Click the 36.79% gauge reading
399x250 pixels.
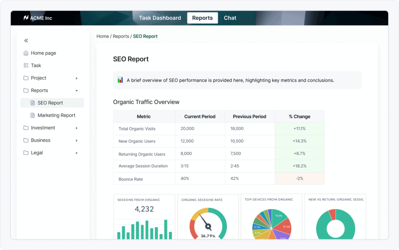pyautogui.click(x=208, y=236)
